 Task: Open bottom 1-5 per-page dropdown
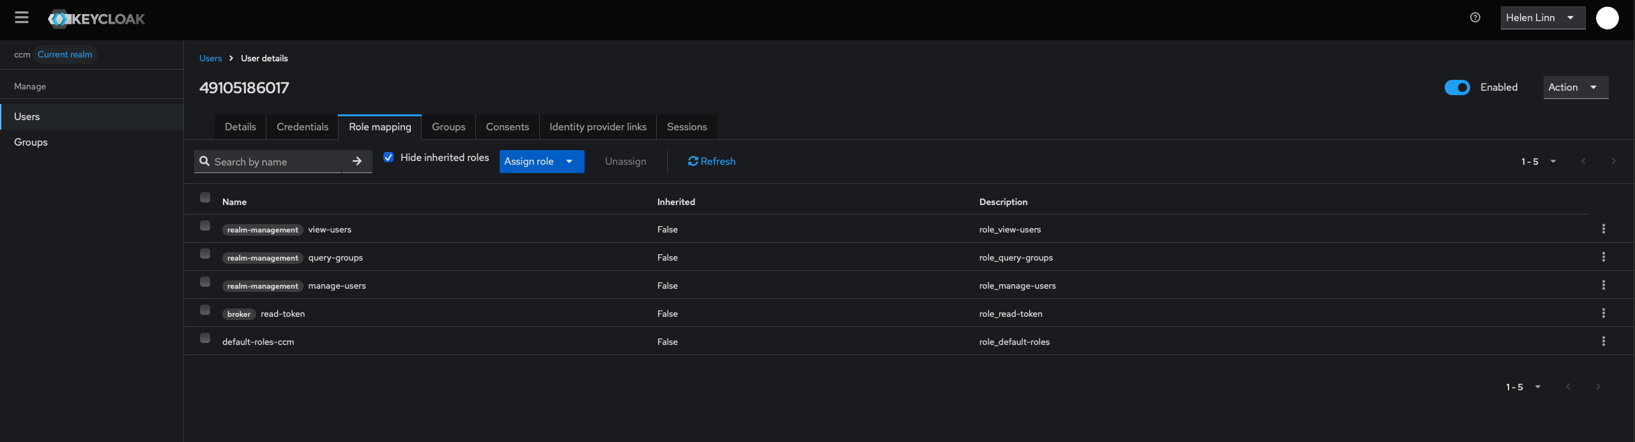pos(1523,387)
